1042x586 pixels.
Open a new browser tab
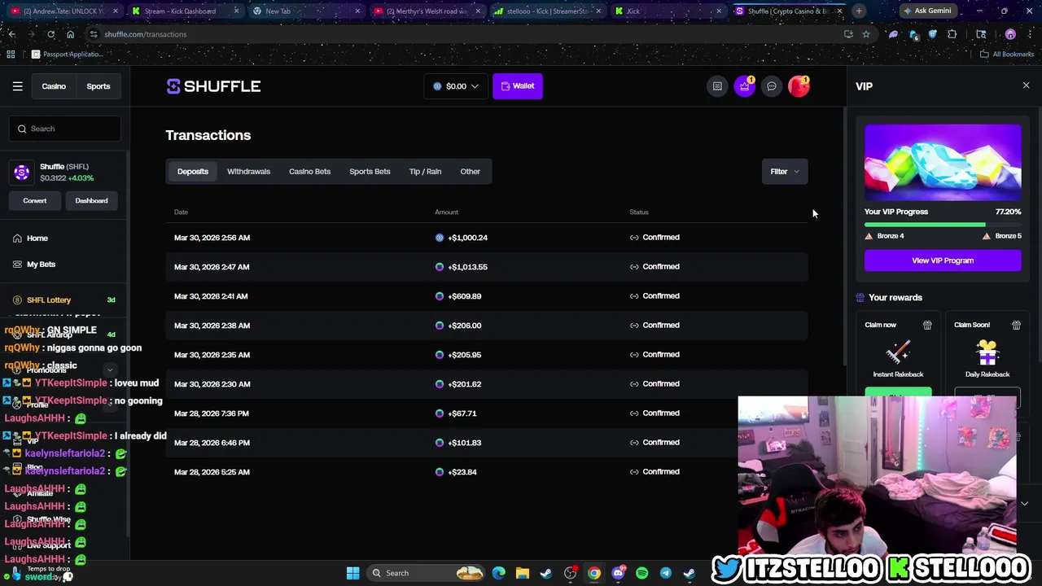[x=859, y=11]
